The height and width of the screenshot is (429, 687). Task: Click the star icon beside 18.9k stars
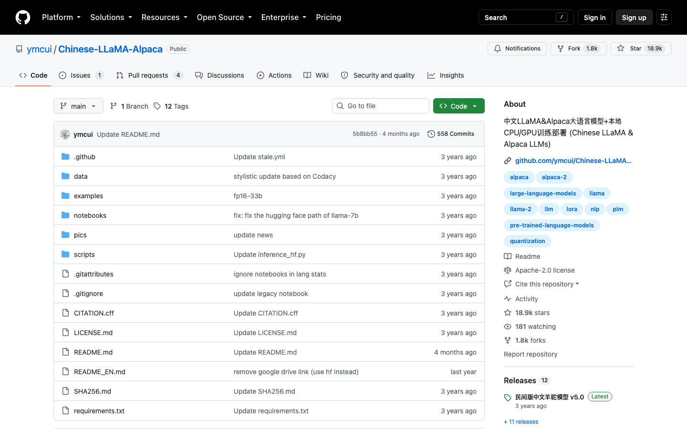[x=508, y=313]
